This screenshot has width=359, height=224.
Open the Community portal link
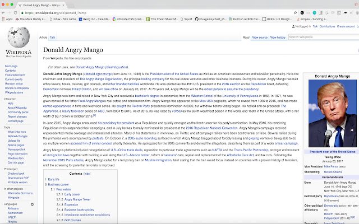(18, 112)
